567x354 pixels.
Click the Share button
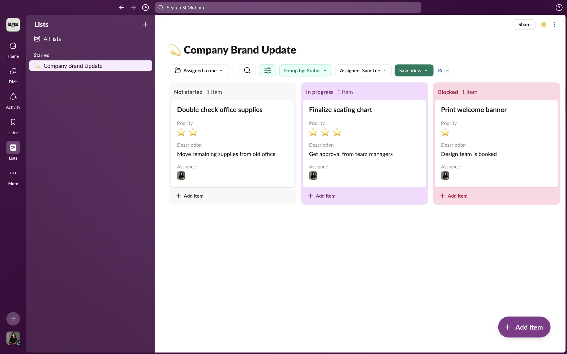point(524,24)
